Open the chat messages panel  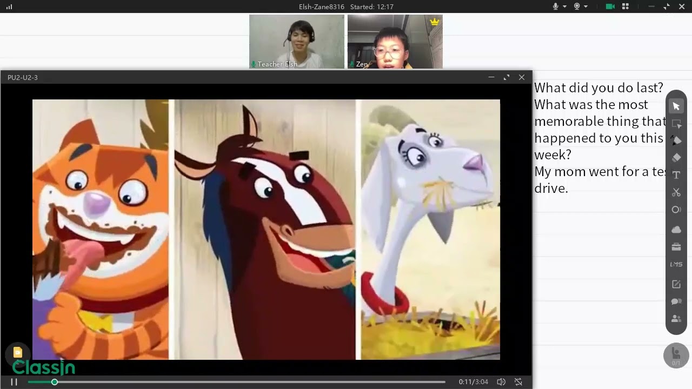676,301
